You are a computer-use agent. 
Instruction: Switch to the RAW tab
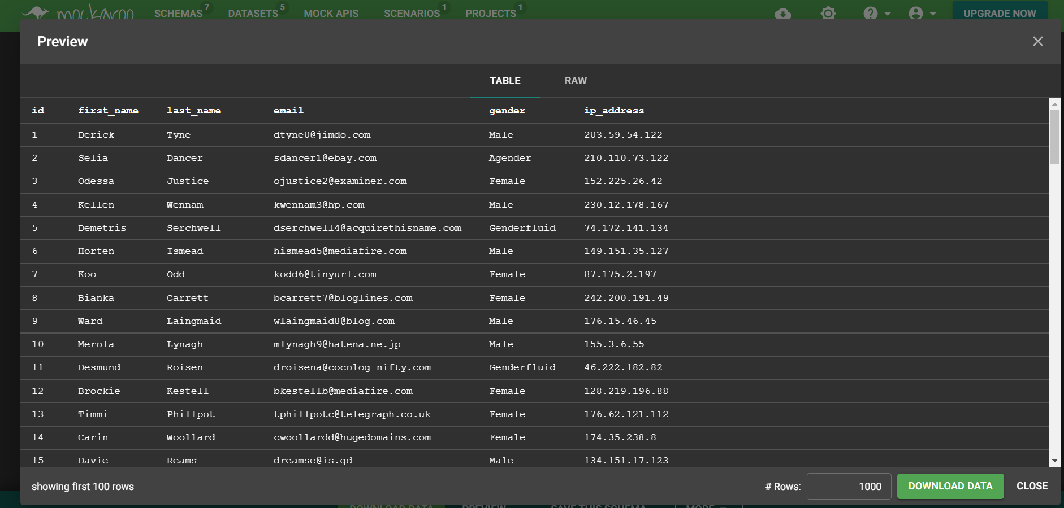[576, 81]
